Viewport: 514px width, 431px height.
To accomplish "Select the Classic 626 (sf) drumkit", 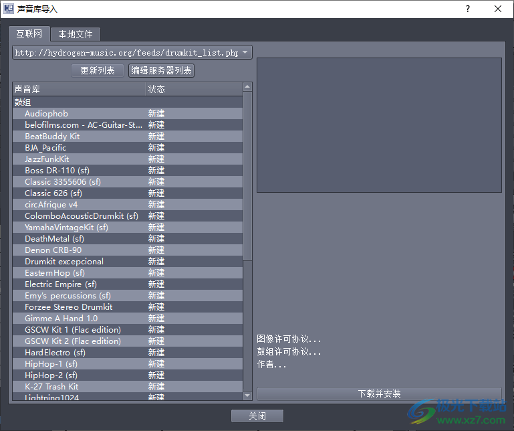I will [x=128, y=193].
